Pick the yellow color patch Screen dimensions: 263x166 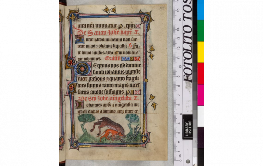[x=201, y=52]
